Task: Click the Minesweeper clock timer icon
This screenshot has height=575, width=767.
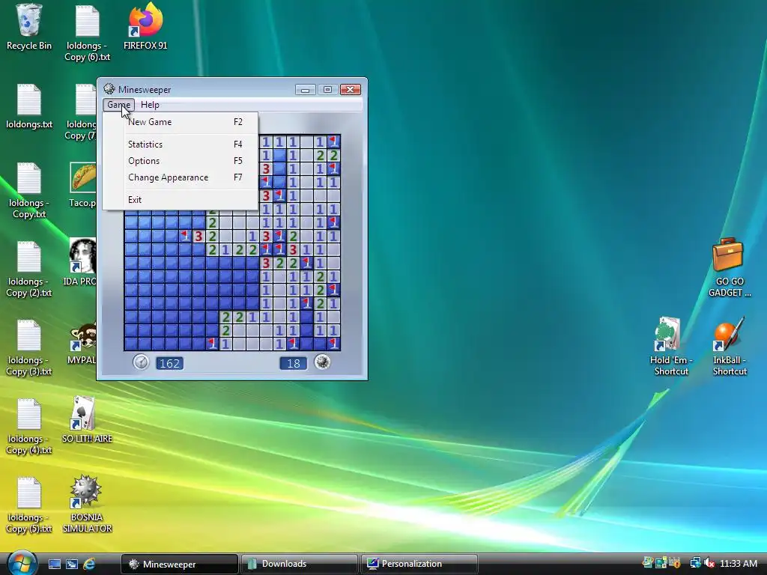Action: (141, 362)
